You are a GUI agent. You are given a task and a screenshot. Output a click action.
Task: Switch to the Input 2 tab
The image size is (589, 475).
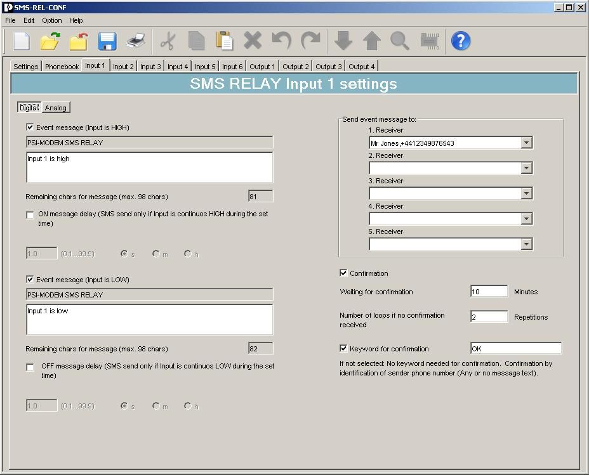pyautogui.click(x=123, y=67)
